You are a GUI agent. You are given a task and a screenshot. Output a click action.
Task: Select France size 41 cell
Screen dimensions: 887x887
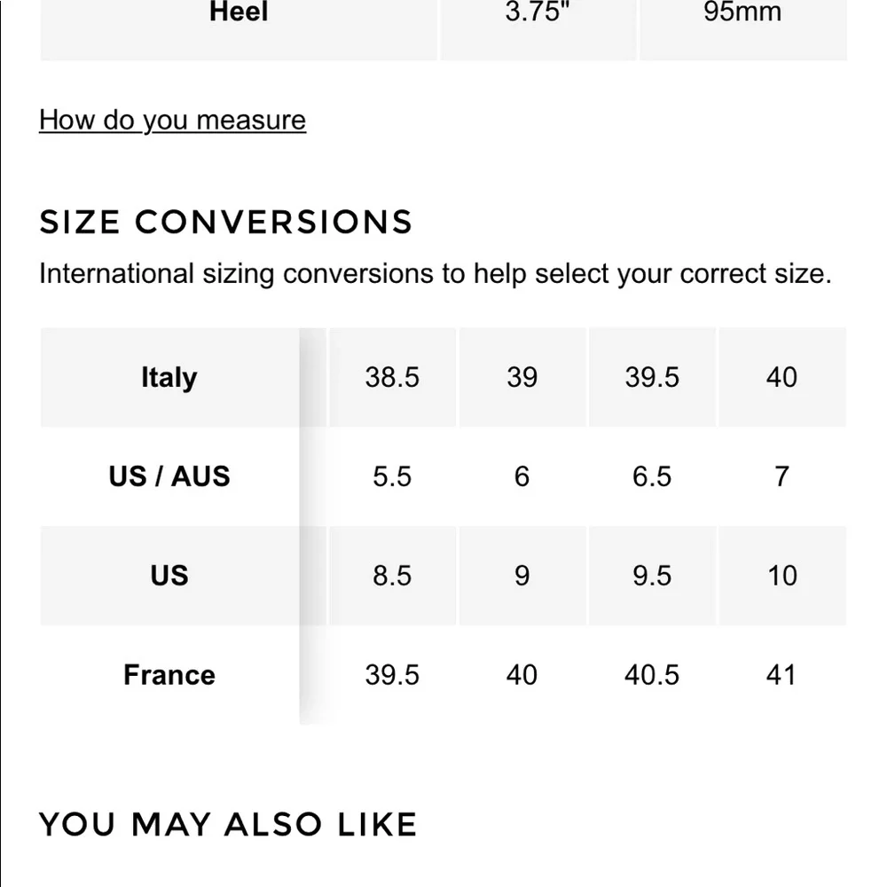pyautogui.click(x=781, y=675)
